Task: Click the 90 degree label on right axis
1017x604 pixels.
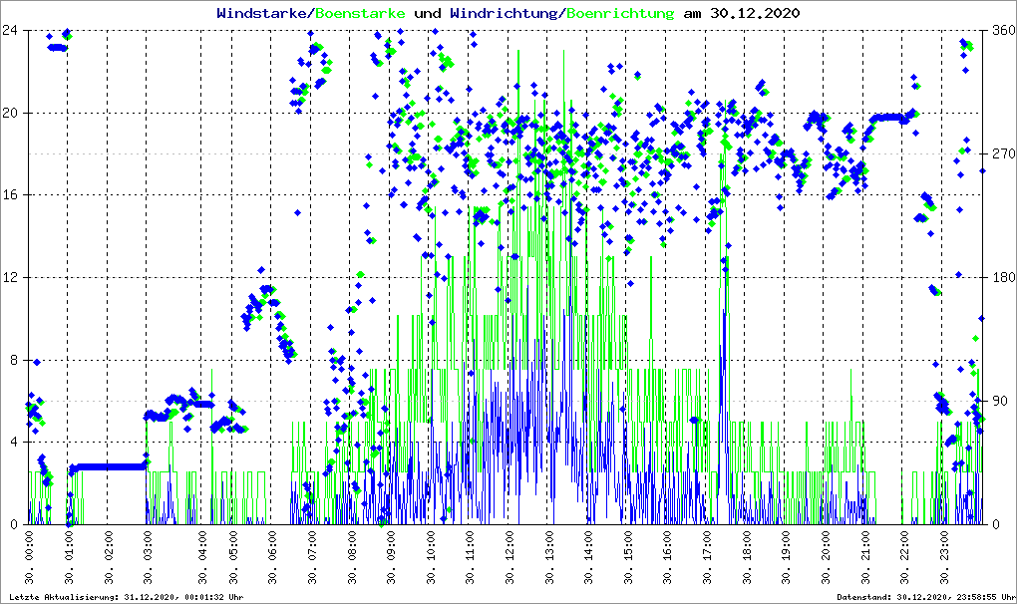Action: (x=999, y=401)
